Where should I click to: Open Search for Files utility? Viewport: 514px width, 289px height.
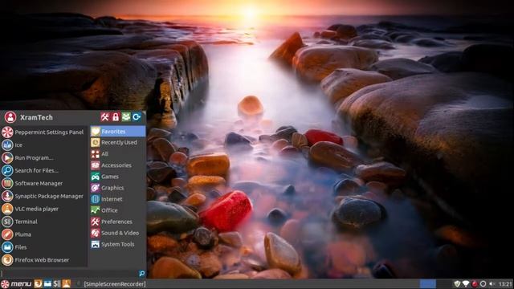[x=43, y=170]
